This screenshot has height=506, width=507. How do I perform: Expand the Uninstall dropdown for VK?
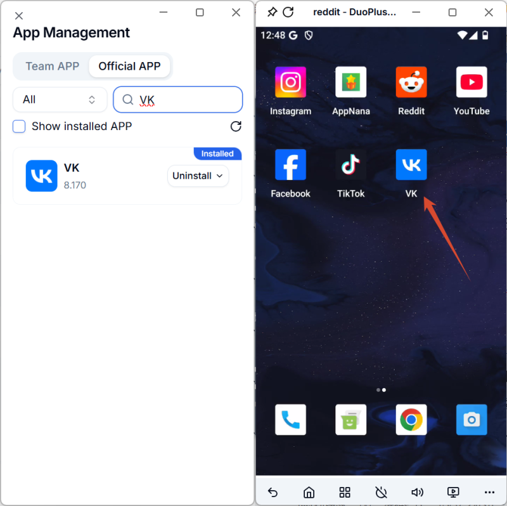point(198,176)
